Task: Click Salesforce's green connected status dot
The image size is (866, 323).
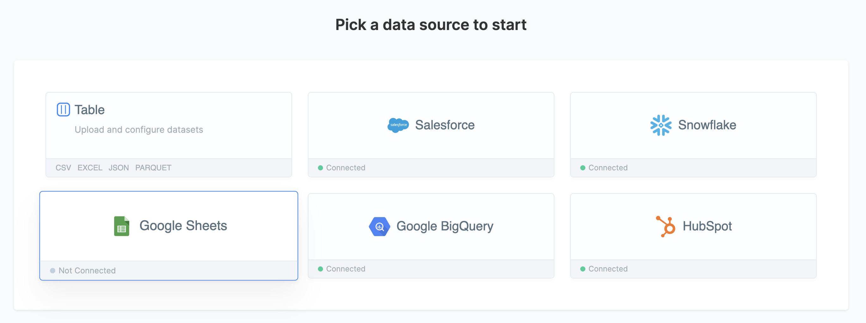Action: (320, 168)
